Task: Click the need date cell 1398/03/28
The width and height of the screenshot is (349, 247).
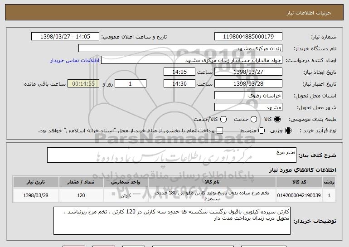Action: [x=36, y=195]
